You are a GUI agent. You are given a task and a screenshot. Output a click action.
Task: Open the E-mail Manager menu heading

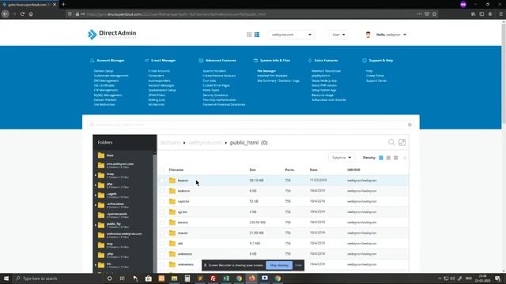coord(164,60)
